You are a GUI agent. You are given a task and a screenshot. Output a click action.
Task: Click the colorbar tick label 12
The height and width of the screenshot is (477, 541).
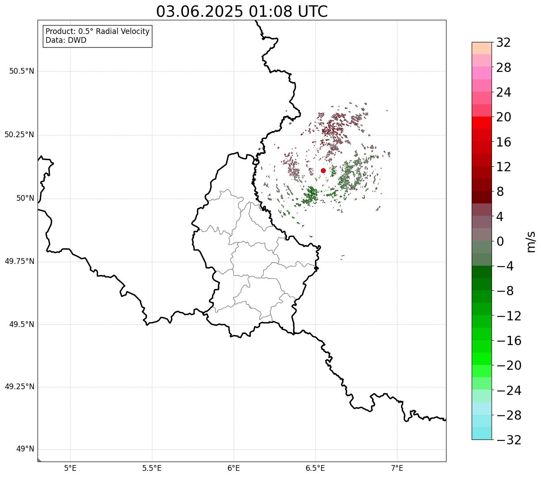503,167
